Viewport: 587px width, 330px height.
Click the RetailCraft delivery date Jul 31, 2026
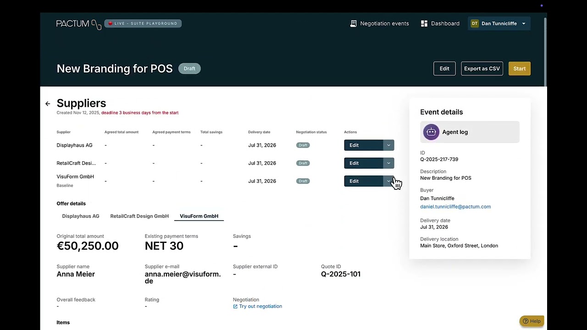click(262, 163)
